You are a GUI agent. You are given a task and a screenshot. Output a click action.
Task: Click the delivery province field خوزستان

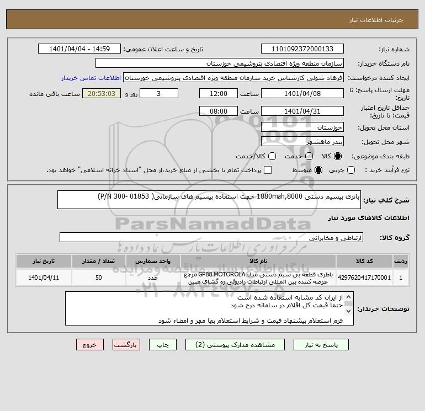302,127
